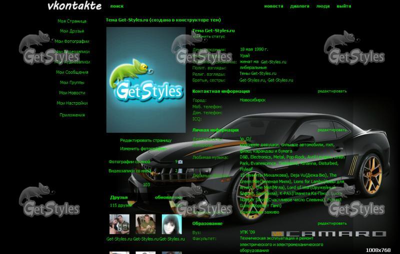
Task: Click the Образование heading
Action: pyautogui.click(x=207, y=224)
